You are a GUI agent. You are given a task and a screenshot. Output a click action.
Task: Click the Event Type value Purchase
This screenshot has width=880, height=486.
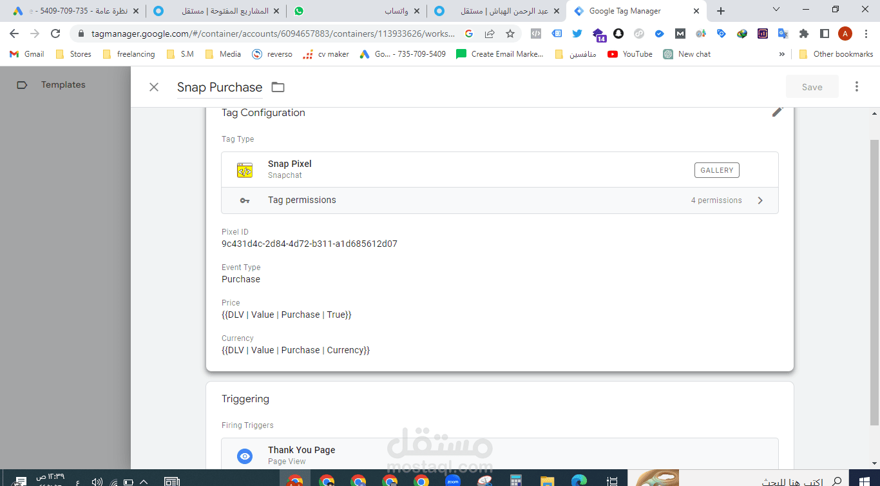point(241,279)
